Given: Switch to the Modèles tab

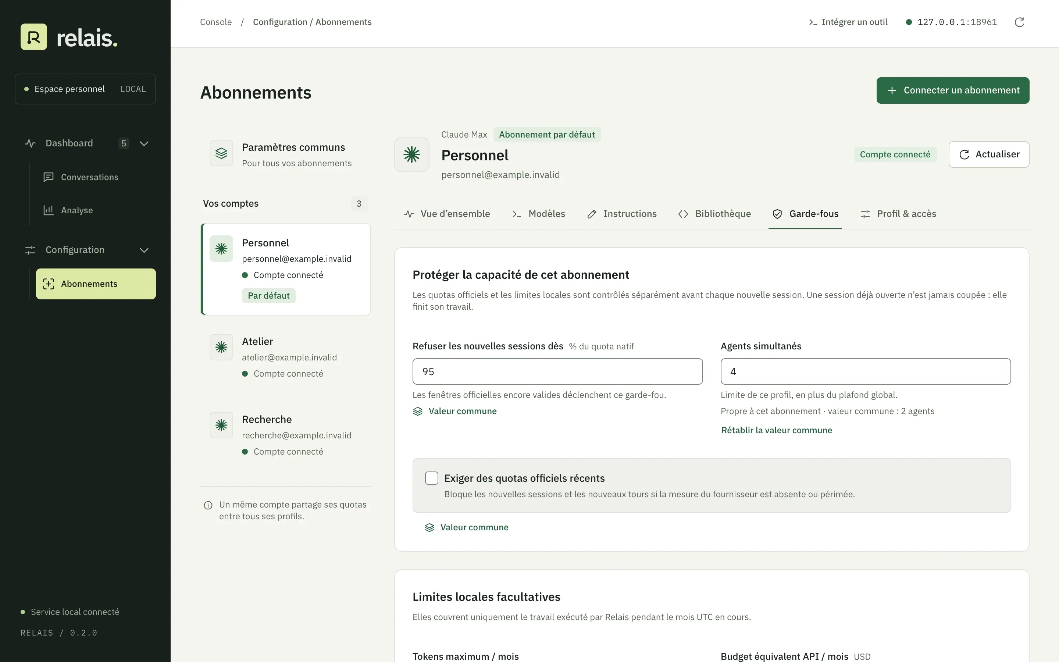Looking at the screenshot, I should pyautogui.click(x=539, y=214).
